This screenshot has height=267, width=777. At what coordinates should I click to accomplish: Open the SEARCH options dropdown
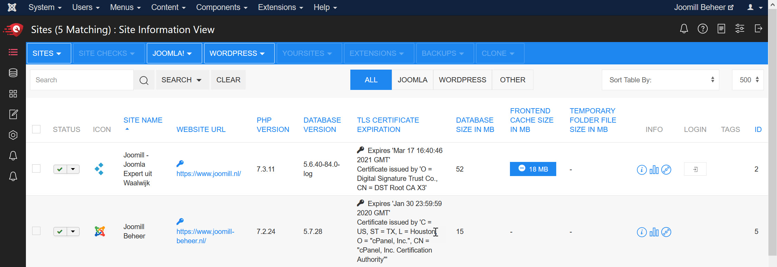coord(182,80)
